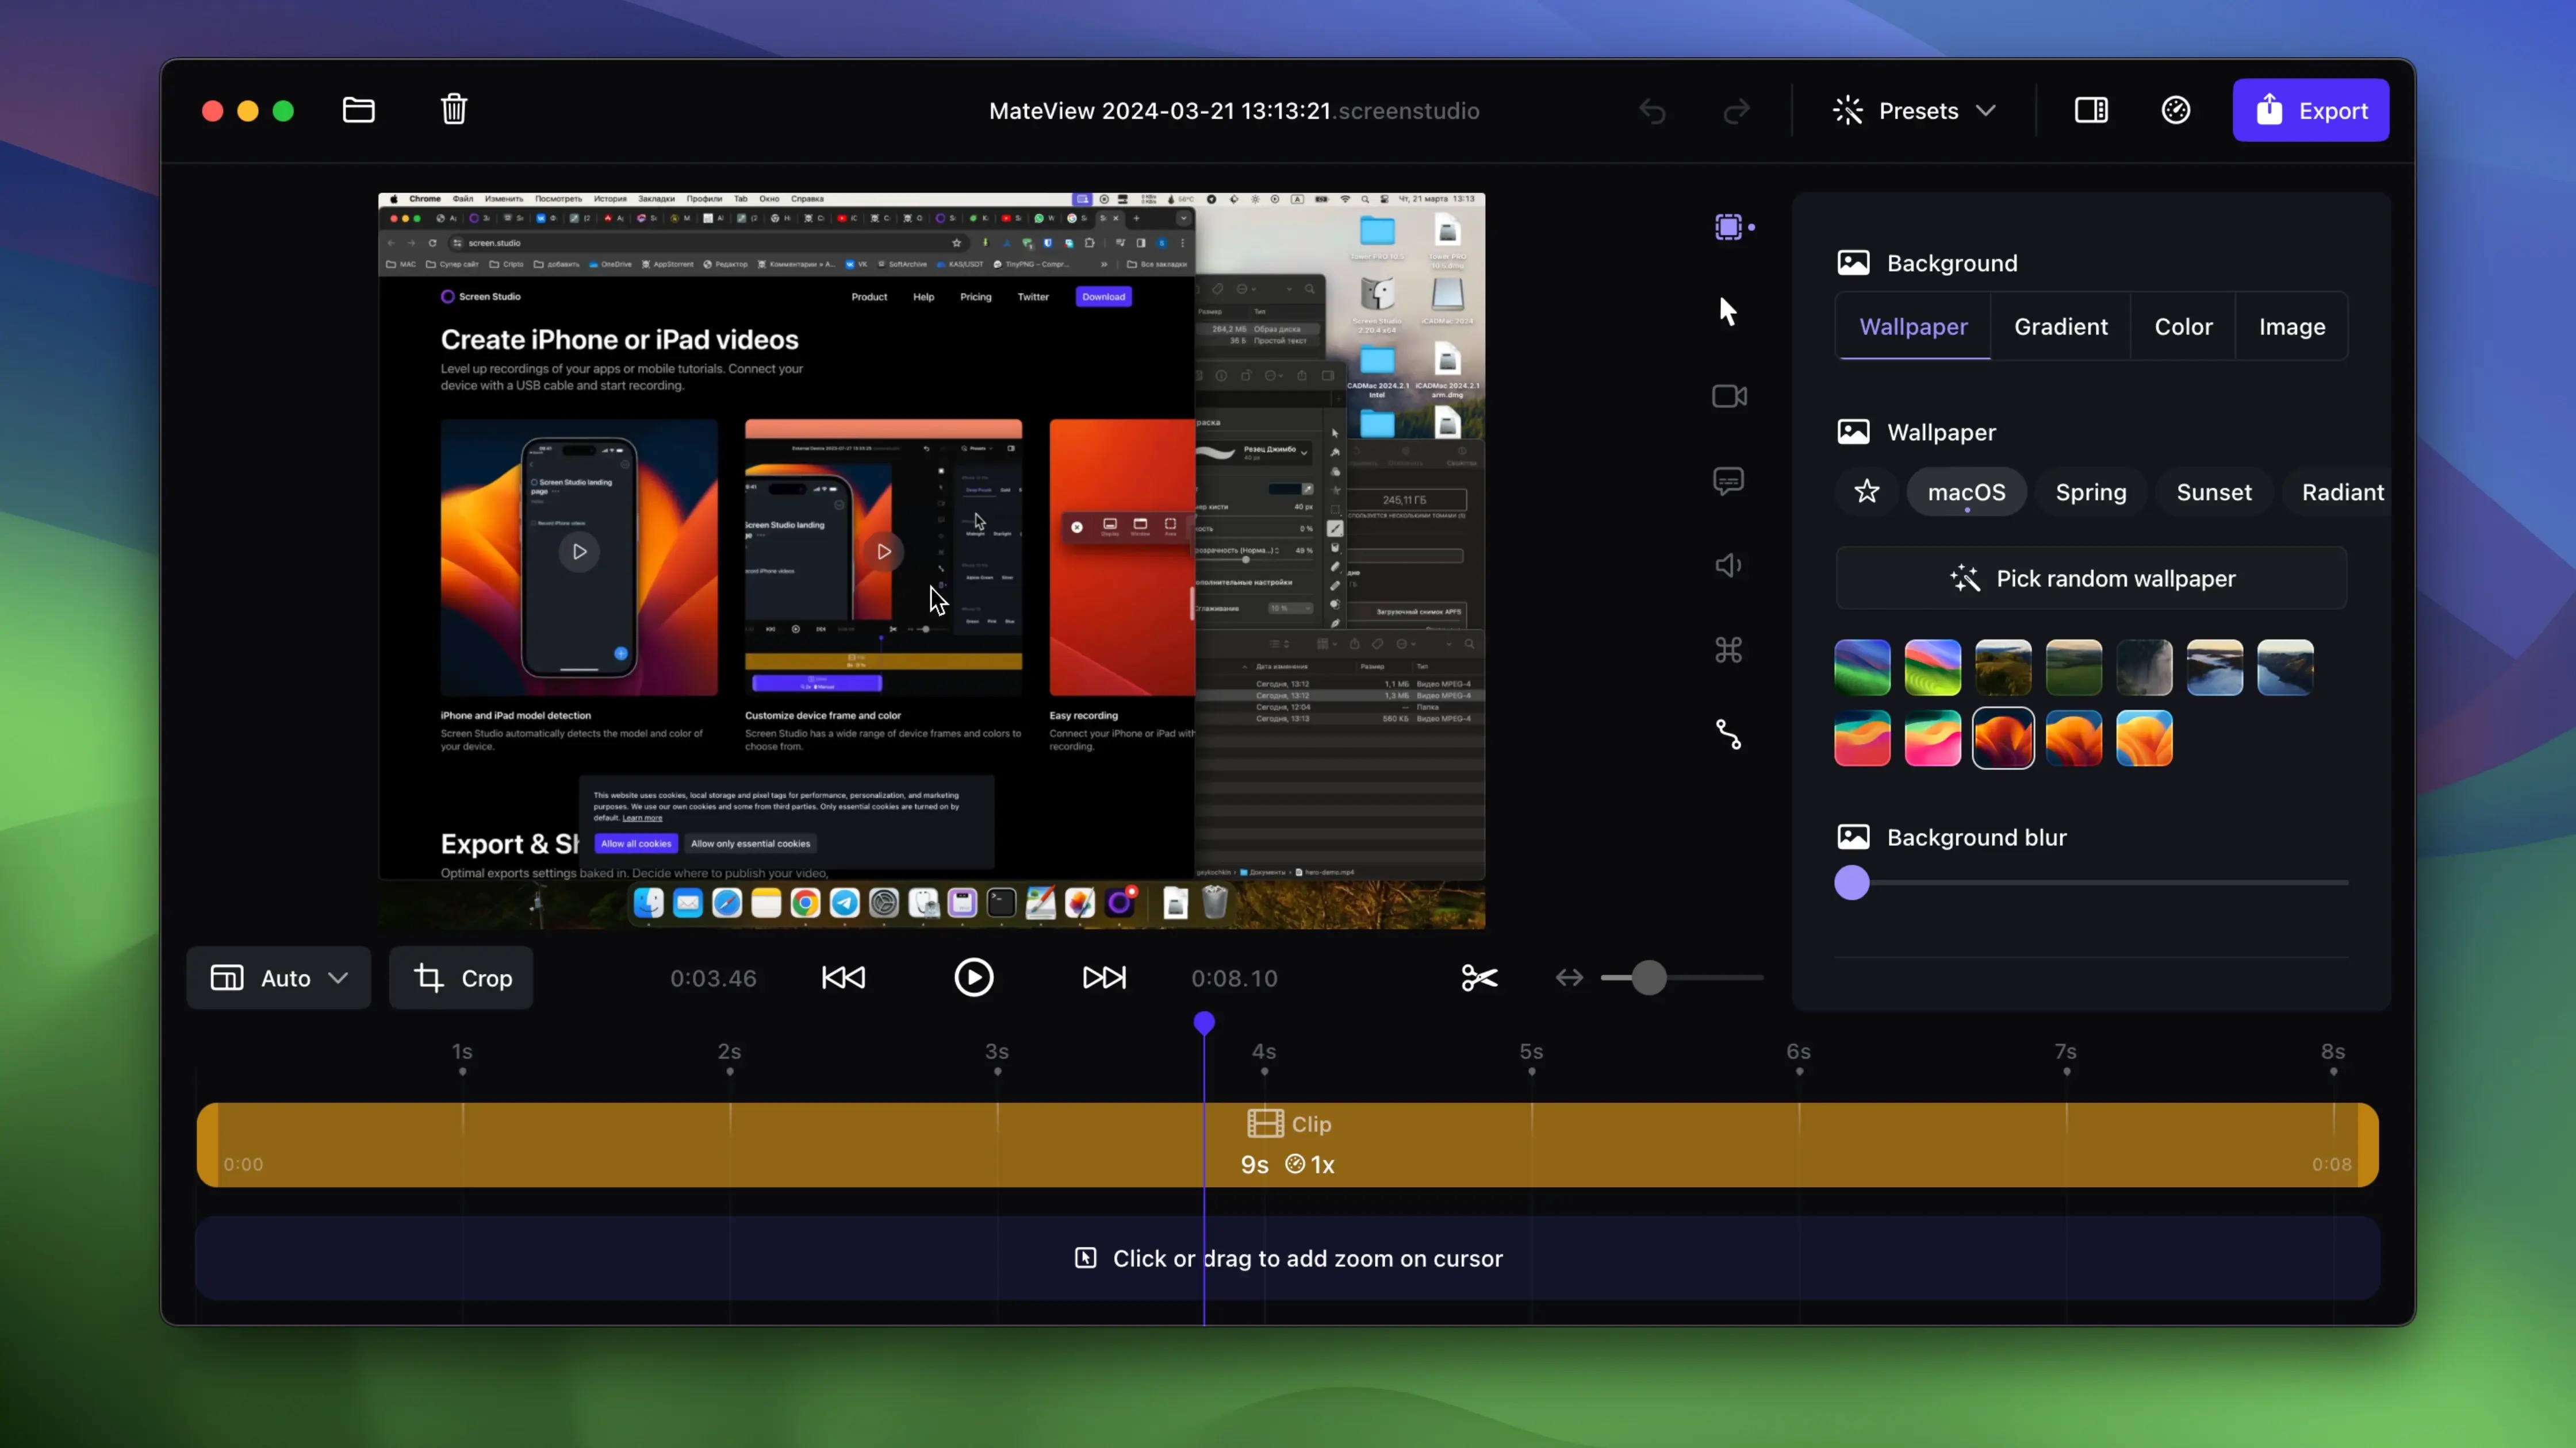Screen dimensions: 2576x1448
Task: Select the scissors cut tool
Action: (x=1478, y=977)
